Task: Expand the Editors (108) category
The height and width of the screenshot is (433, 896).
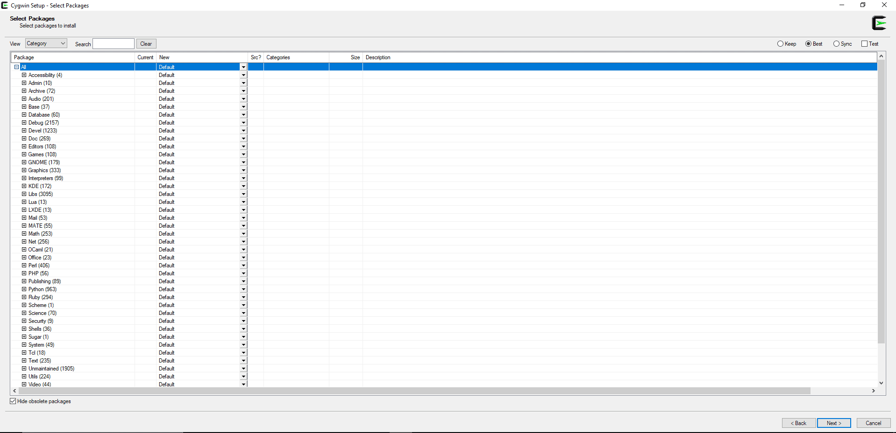Action: coord(24,147)
